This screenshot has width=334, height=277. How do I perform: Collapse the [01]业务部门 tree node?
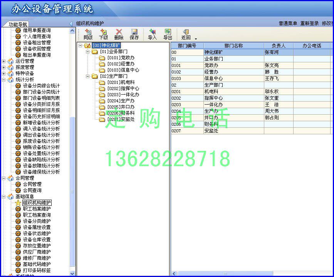tap(87, 52)
